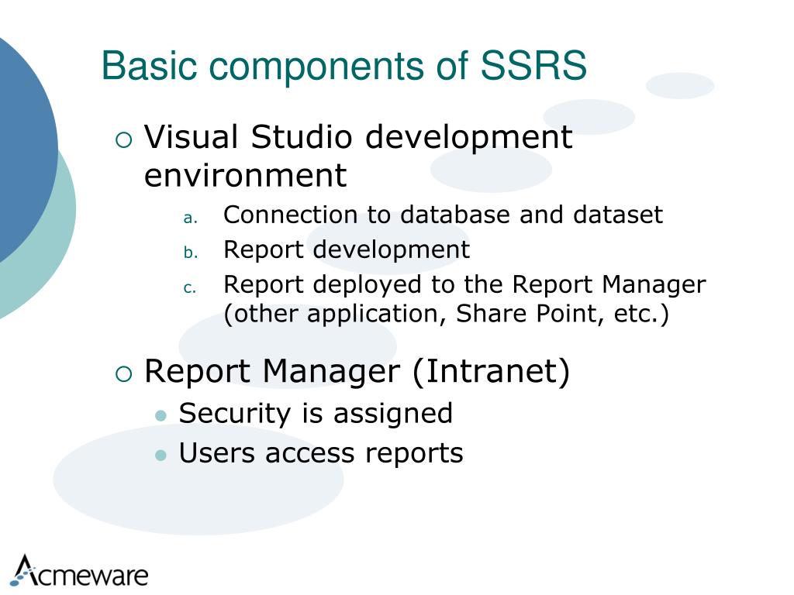Click the 'a.' list marker
Screen dimensions: 794x595
point(191,218)
